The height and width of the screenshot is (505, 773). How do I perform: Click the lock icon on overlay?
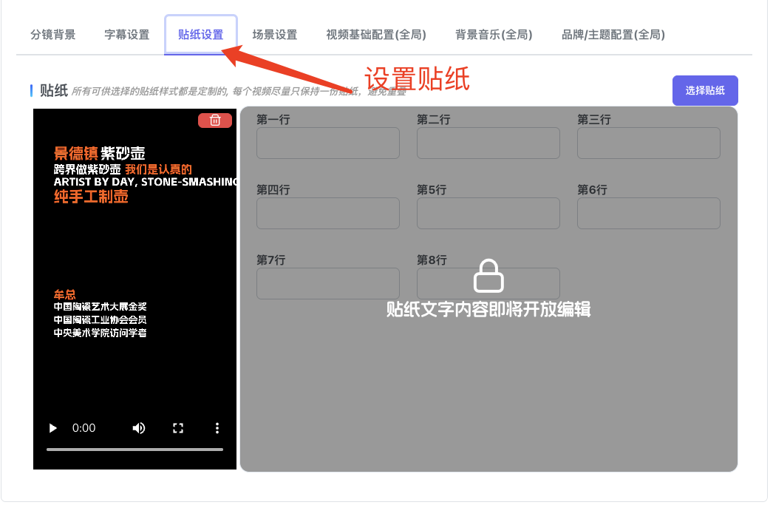[488, 276]
